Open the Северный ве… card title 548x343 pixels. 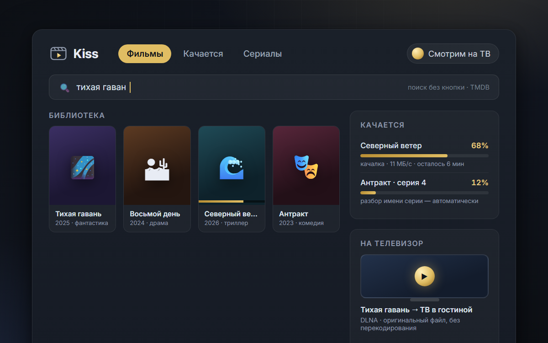tap(231, 214)
